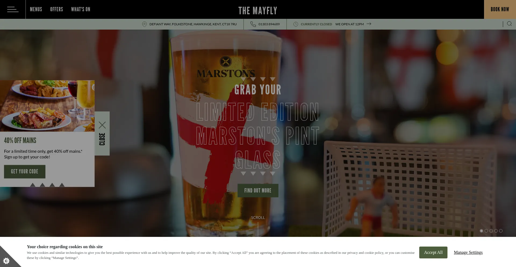Click the 'Your choice regarding cookies' heading
This screenshot has height=267, width=516.
coord(65,247)
